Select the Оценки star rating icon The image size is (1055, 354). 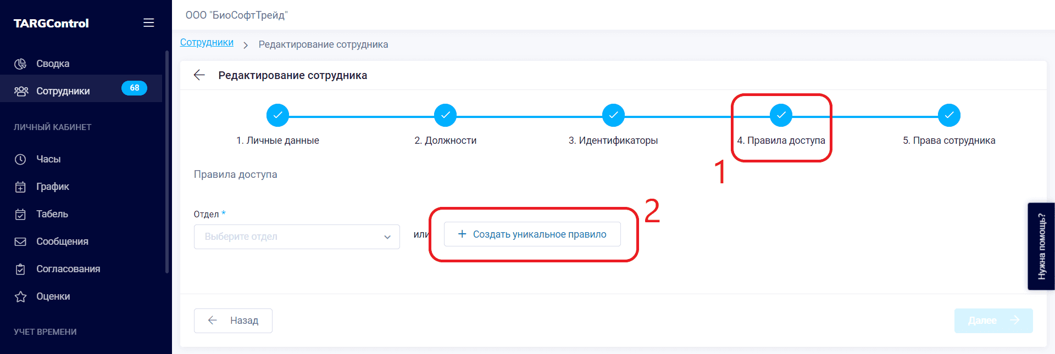click(20, 296)
